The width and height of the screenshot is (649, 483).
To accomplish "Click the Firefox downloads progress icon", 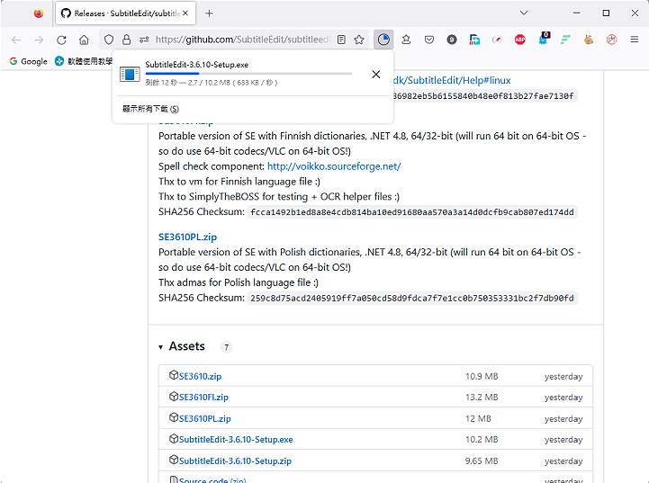I will pos(383,40).
